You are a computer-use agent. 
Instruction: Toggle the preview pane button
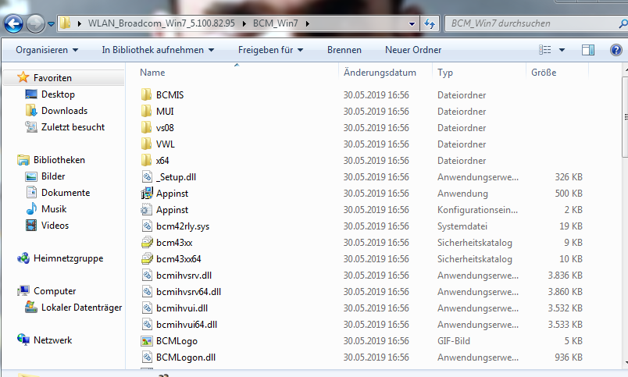pos(588,50)
